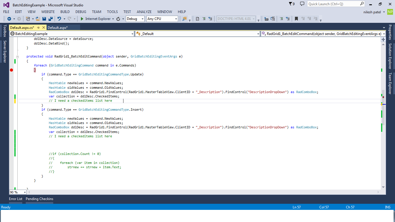Open the ANALYZE menu
The image size is (395, 222).
coord(144,12)
